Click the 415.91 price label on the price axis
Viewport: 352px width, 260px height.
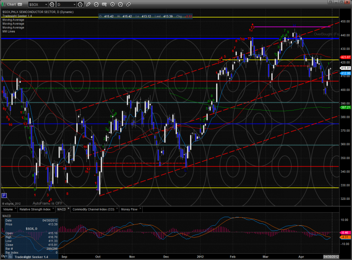[x=346, y=68]
